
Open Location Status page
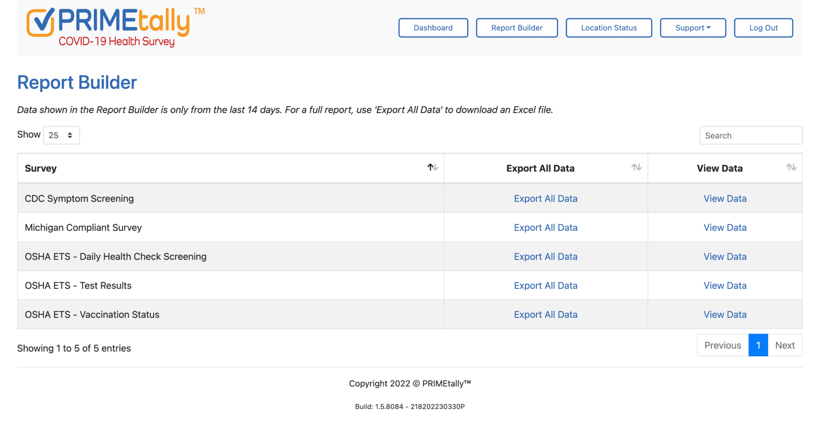click(609, 28)
